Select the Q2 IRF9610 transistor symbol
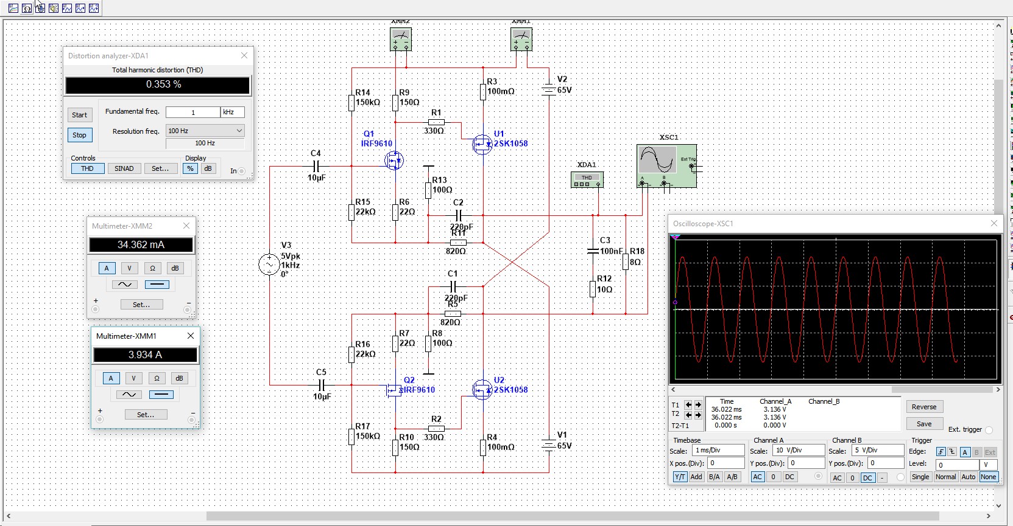The image size is (1013, 526). pyautogui.click(x=394, y=389)
